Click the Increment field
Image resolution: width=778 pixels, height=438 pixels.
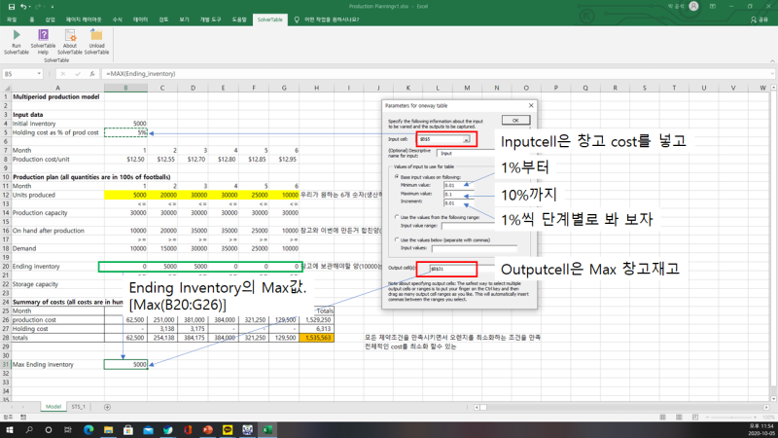459,202
